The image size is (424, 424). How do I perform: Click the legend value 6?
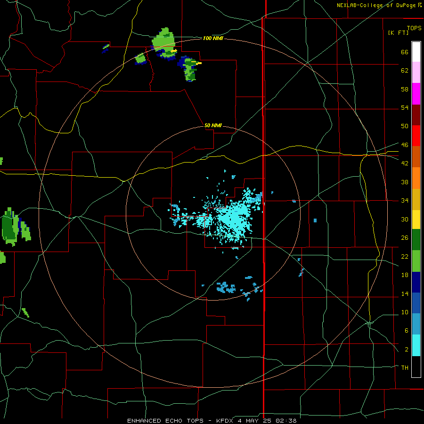pos(406,331)
